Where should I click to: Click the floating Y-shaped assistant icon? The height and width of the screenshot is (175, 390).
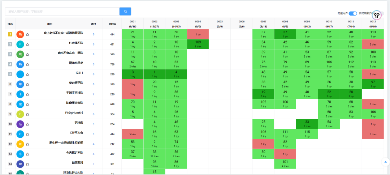[x=377, y=15]
